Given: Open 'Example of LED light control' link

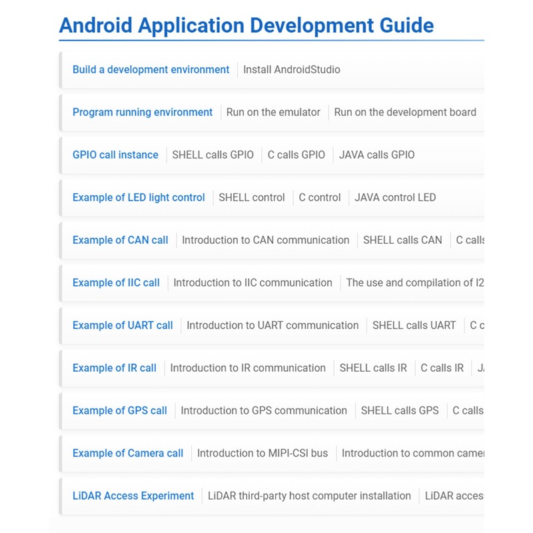Looking at the screenshot, I should pos(139,197).
